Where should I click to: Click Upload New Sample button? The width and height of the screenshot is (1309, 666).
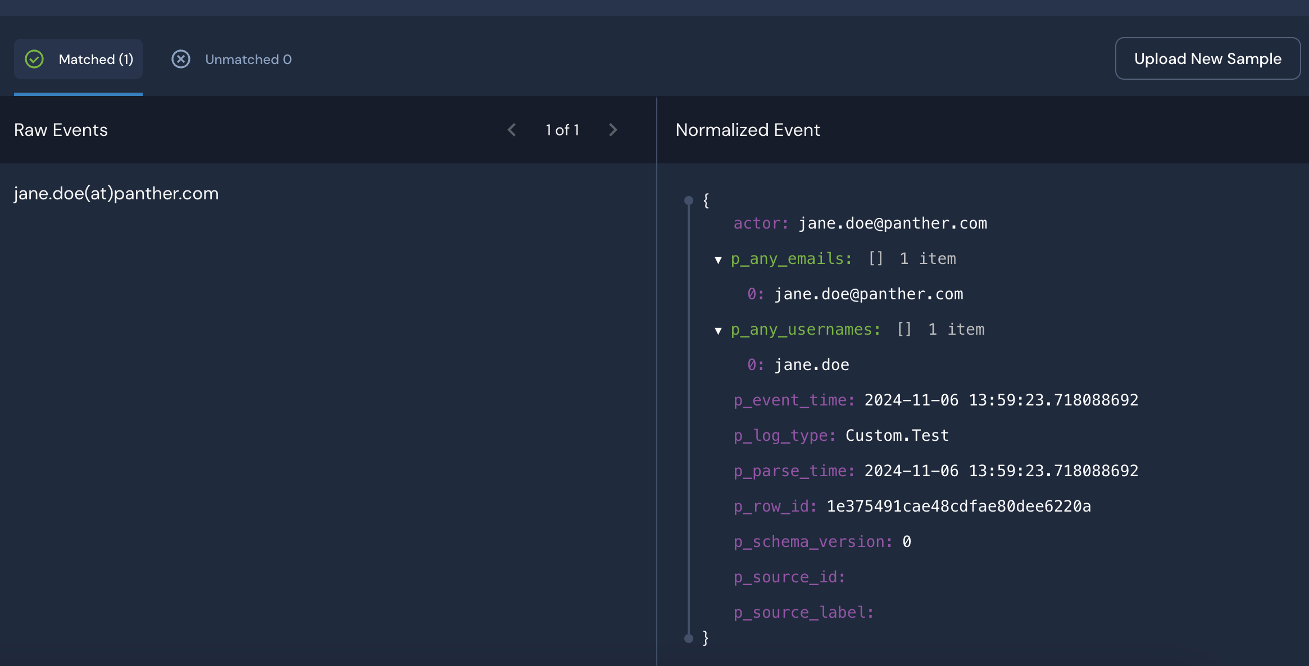click(1207, 58)
